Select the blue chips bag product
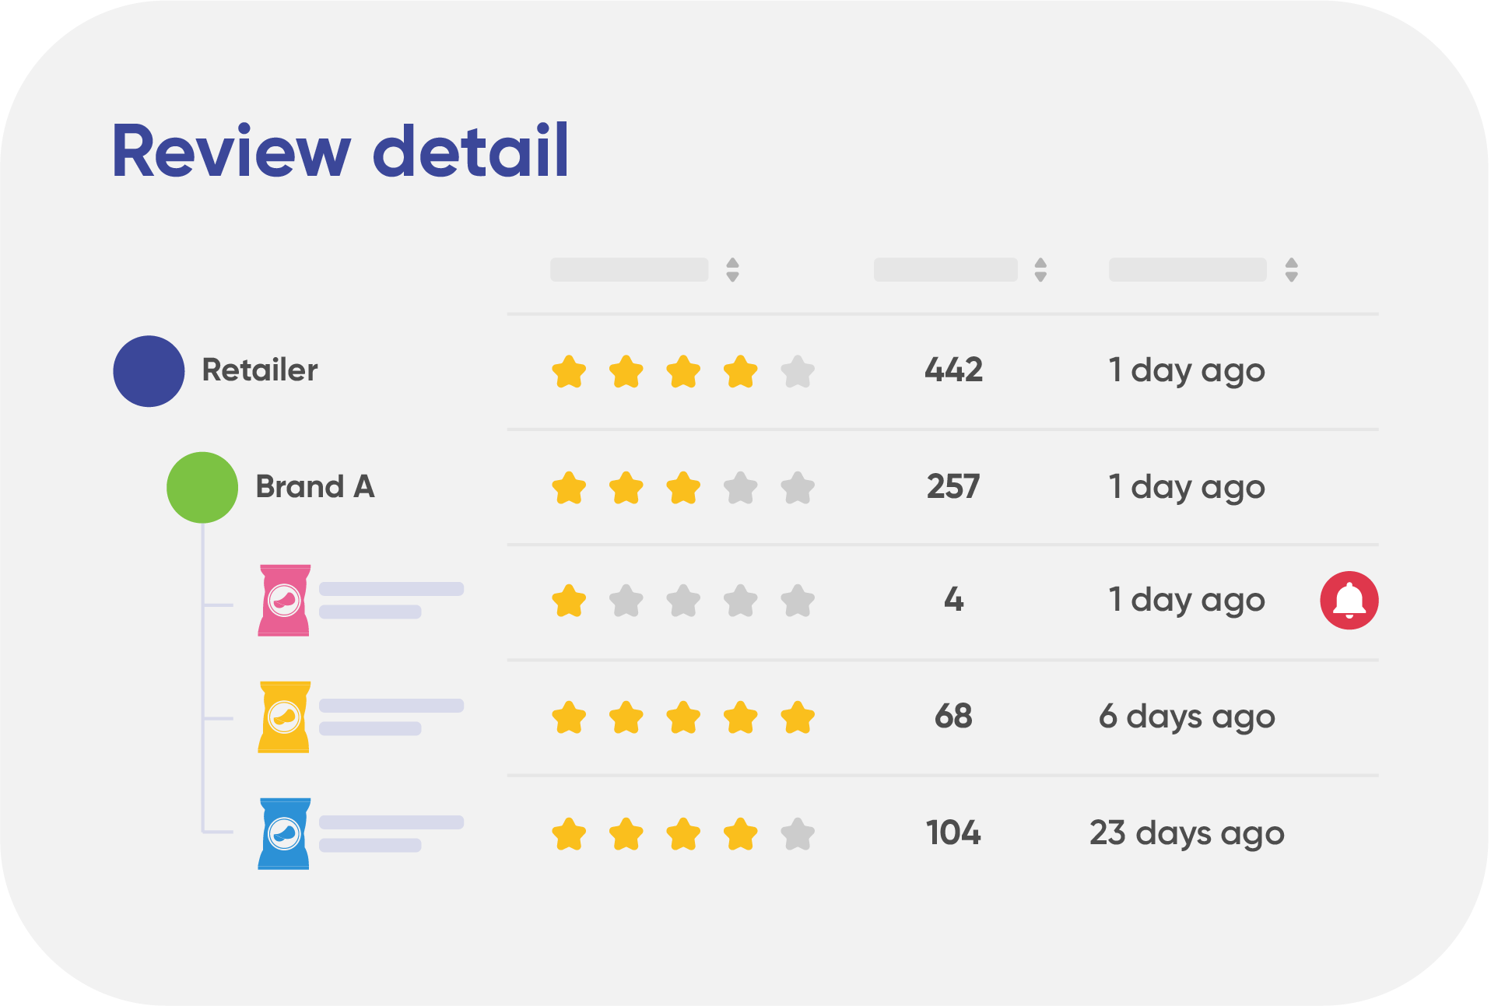The width and height of the screenshot is (1491, 1006). (284, 833)
